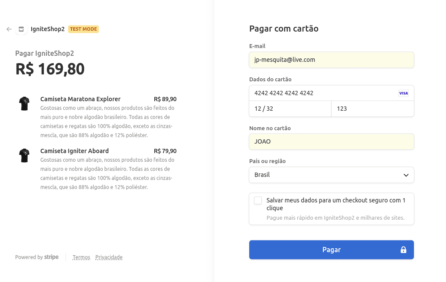This screenshot has height=282, width=446.
Task: Click the lock icon on Pagar button
Action: point(404,250)
